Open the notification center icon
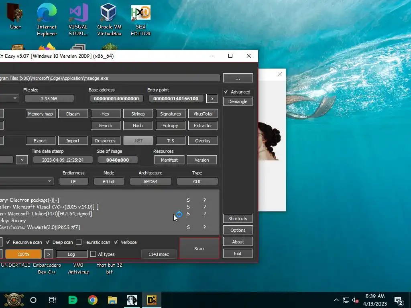Image resolution: width=411 pixels, height=308 pixels. 399,300
